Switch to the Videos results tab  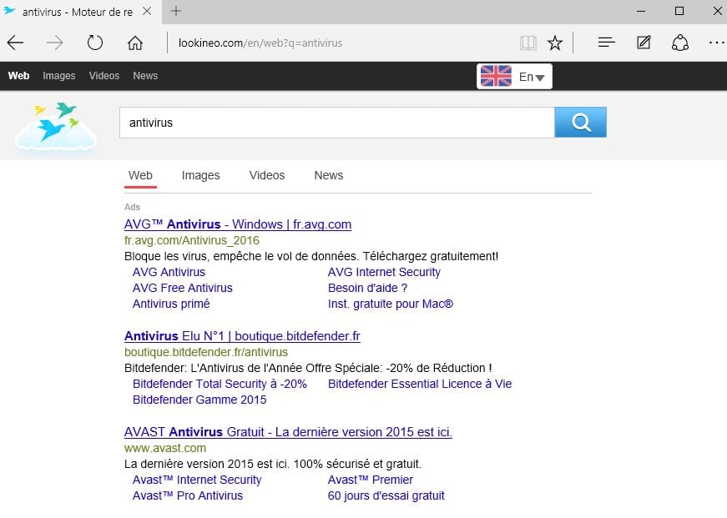pyautogui.click(x=267, y=176)
